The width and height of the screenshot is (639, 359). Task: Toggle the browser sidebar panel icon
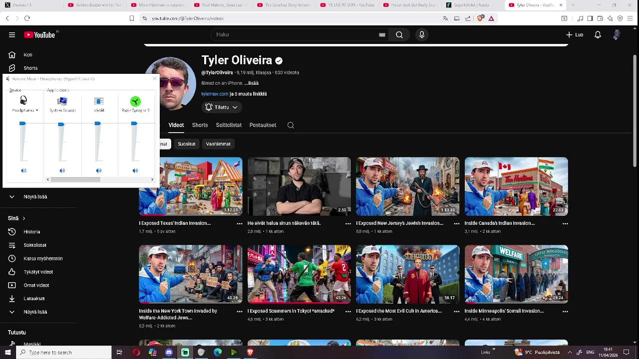tap(590, 18)
